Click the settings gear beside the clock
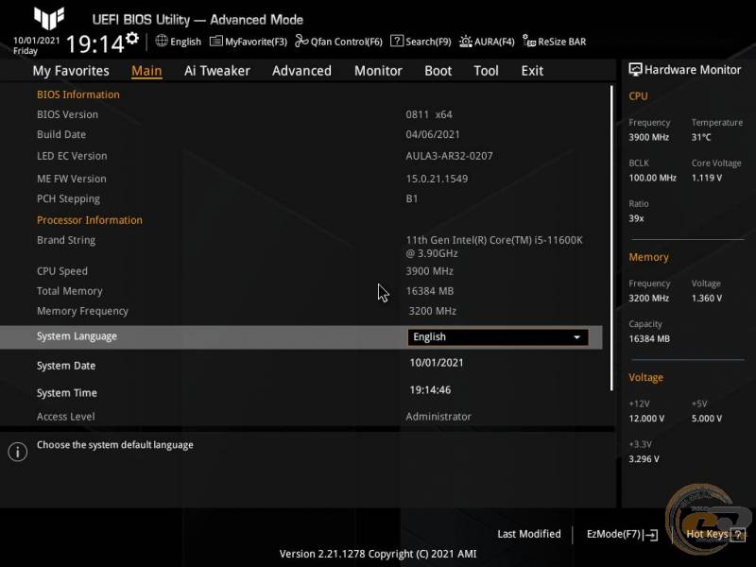Screen dimensions: 756x567 (132, 38)
